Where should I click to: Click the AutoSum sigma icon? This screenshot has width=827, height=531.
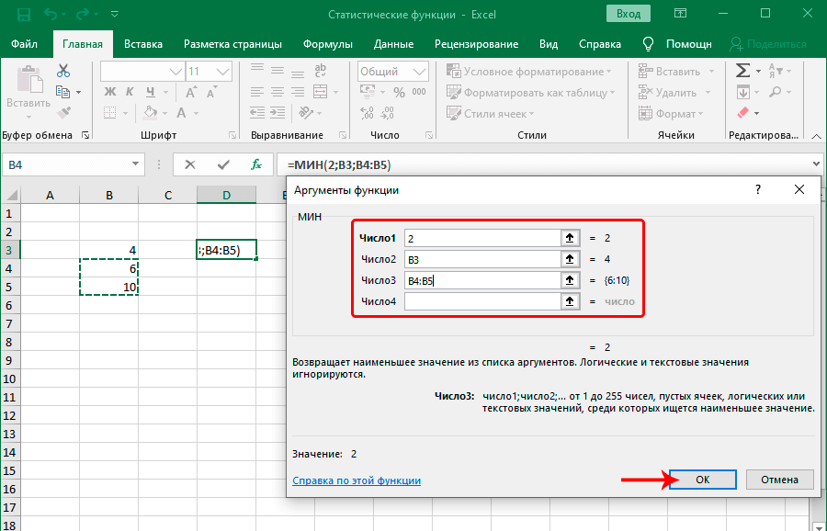pos(742,71)
